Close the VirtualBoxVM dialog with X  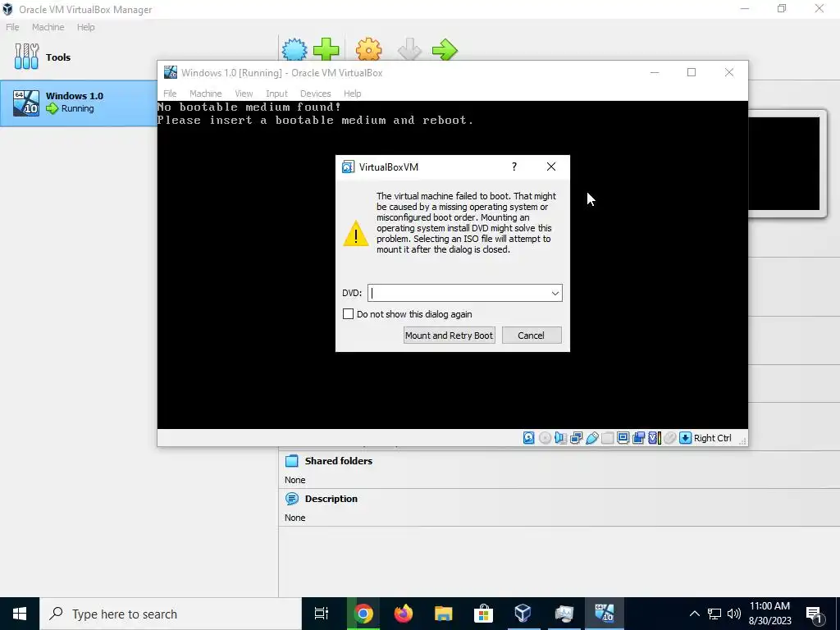click(551, 167)
